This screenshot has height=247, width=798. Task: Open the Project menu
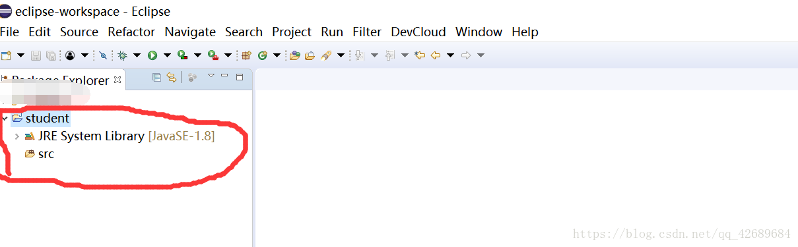pos(292,32)
